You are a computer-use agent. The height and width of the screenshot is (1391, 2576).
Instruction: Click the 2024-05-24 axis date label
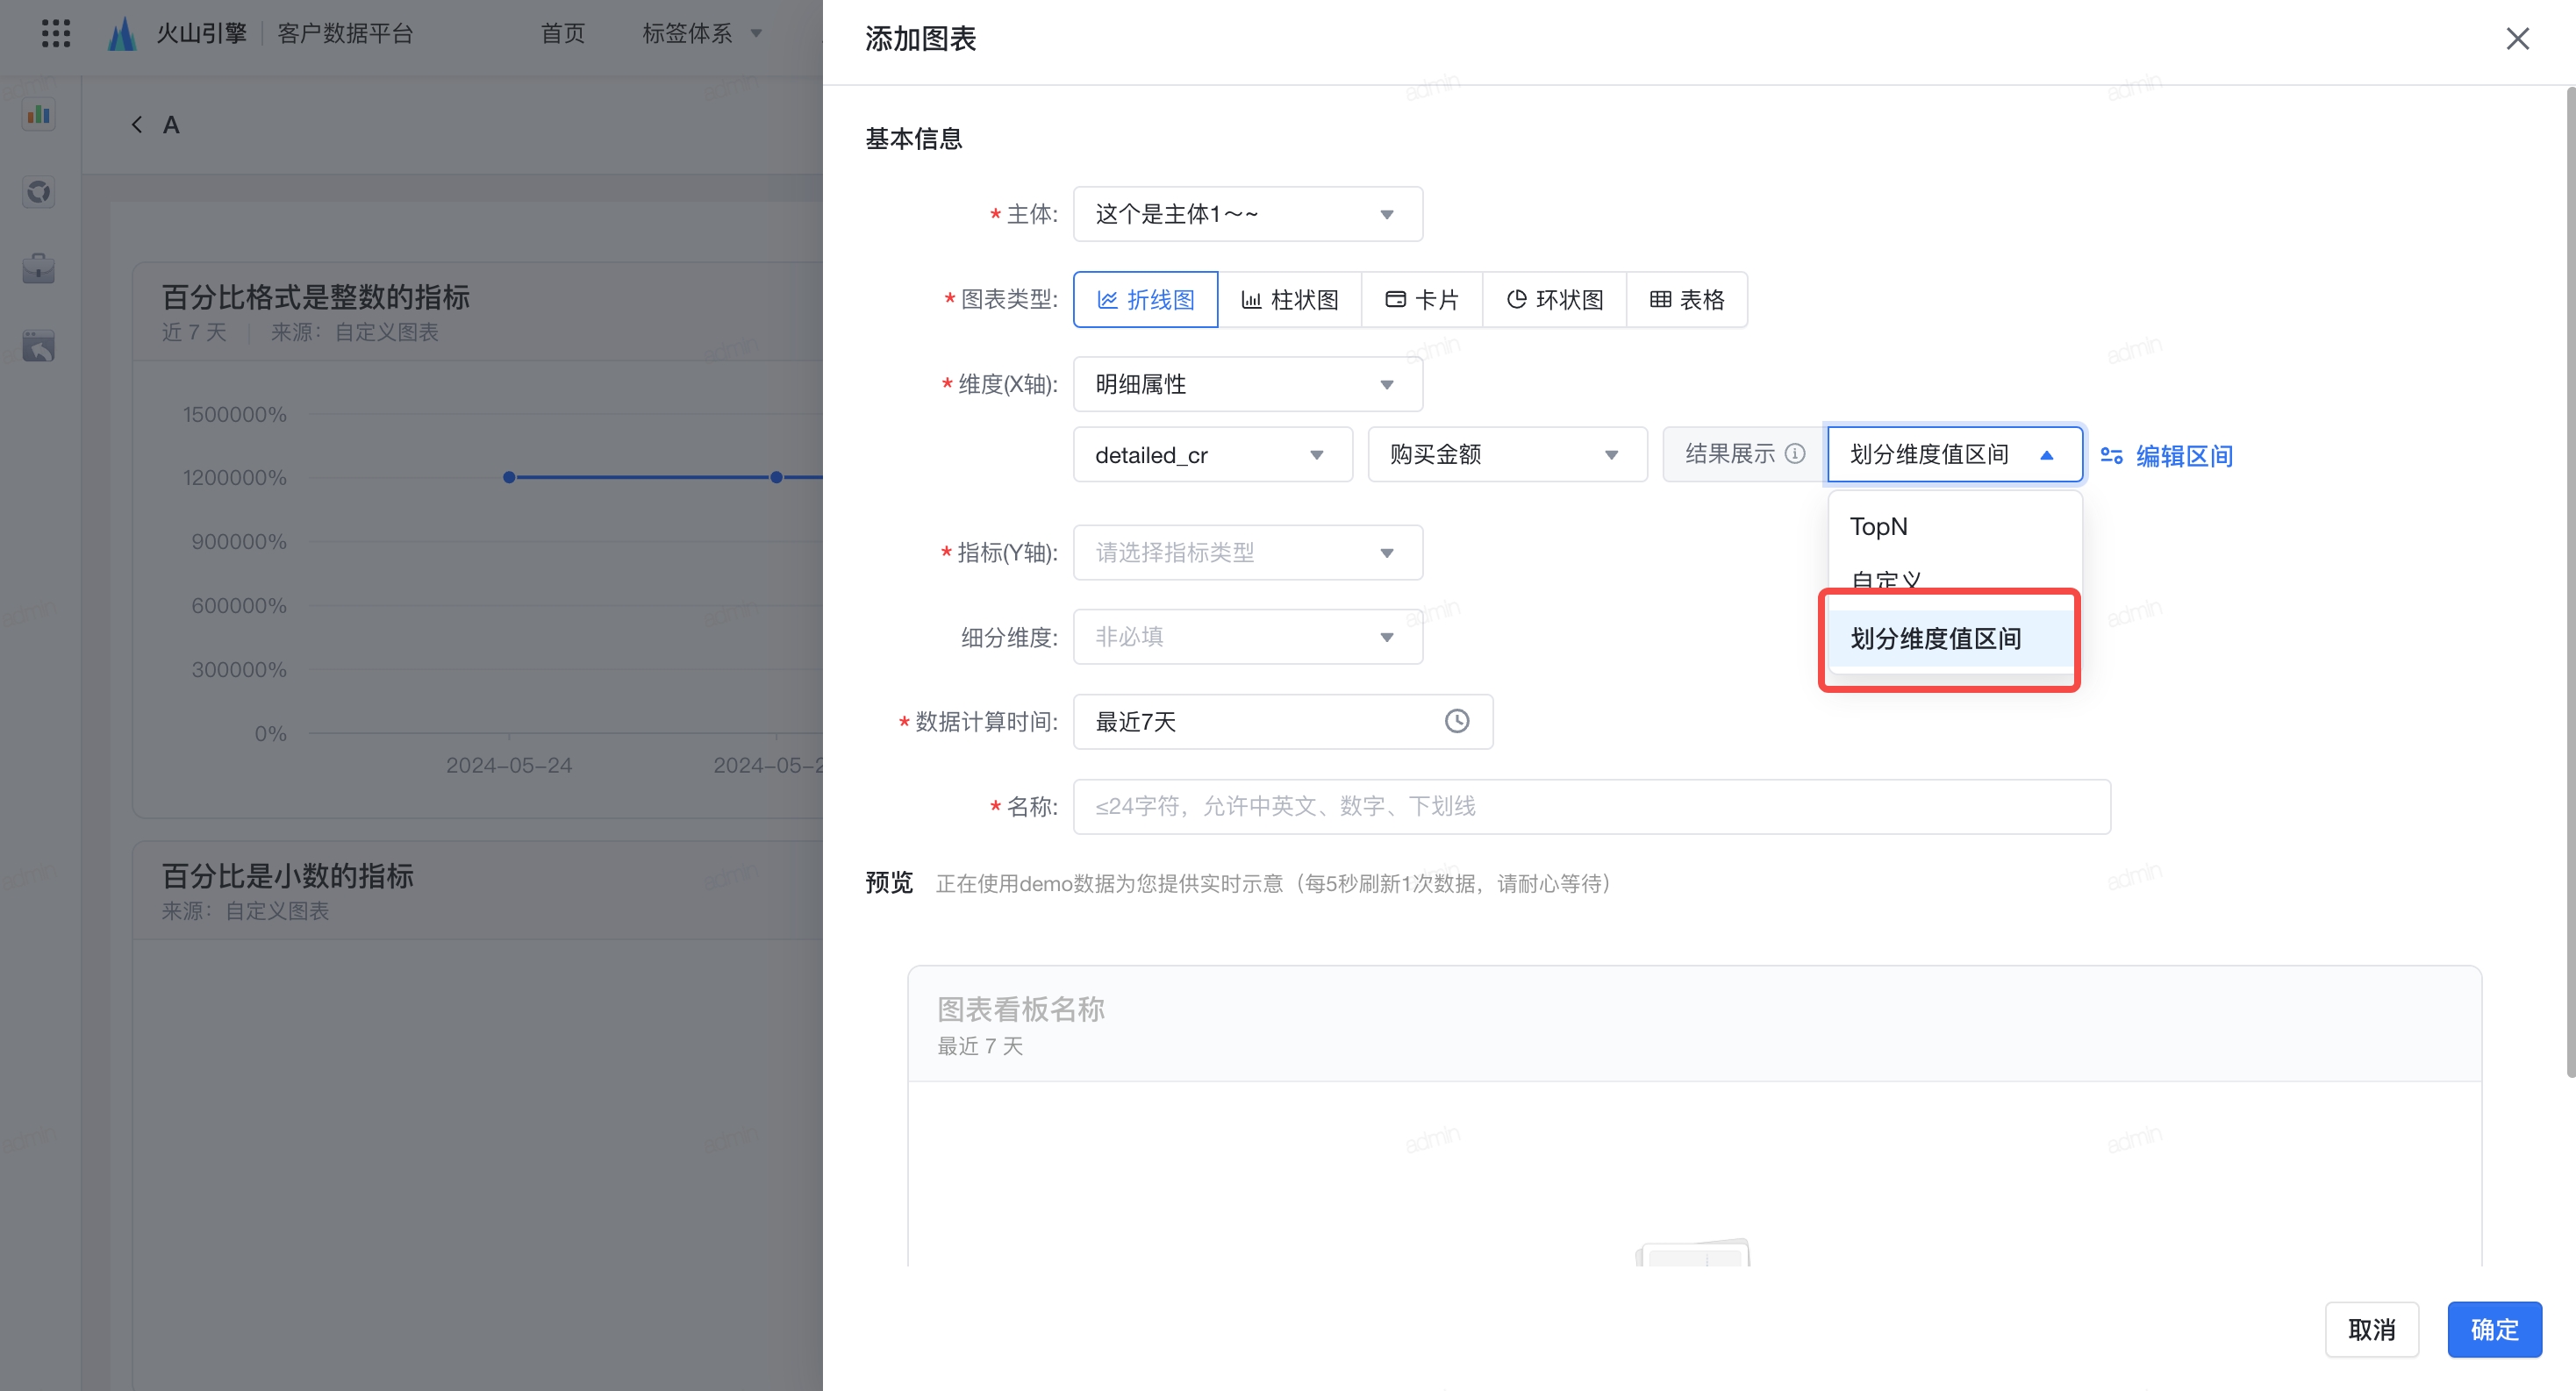tap(509, 765)
